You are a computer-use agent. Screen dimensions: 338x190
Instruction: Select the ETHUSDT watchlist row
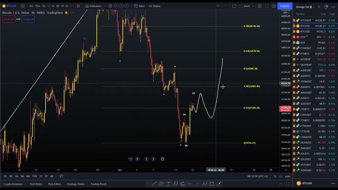pyautogui.click(x=316, y=48)
